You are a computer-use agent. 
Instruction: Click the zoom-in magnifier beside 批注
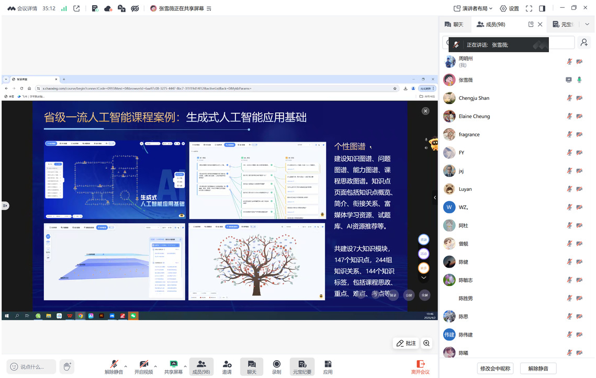coord(426,343)
